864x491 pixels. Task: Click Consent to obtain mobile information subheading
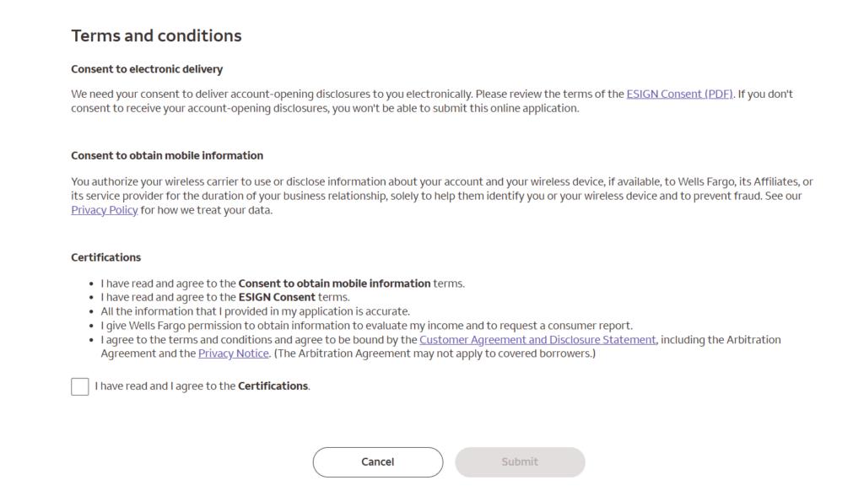click(x=167, y=155)
